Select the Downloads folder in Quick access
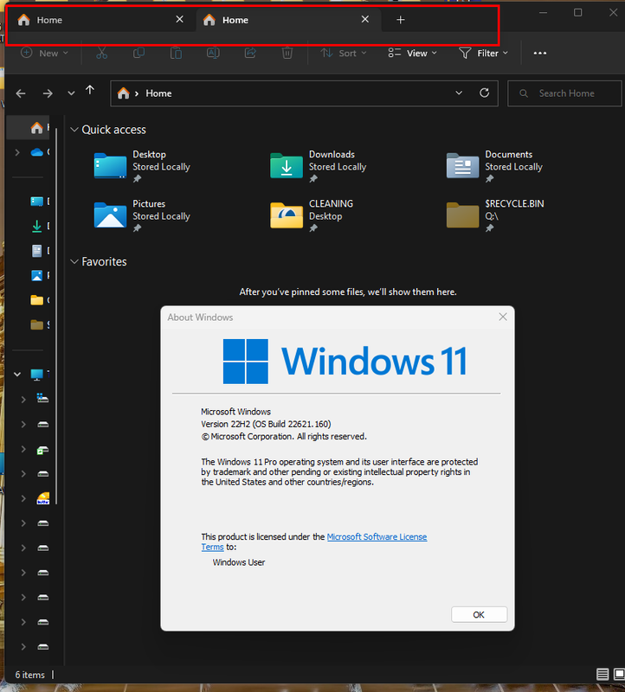625x692 pixels. pos(319,166)
